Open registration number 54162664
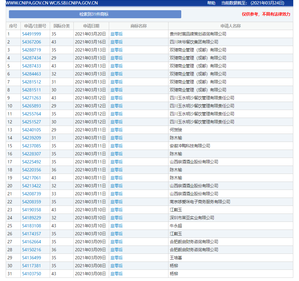Viewport: 299px width, 281px height. [x=32, y=242]
